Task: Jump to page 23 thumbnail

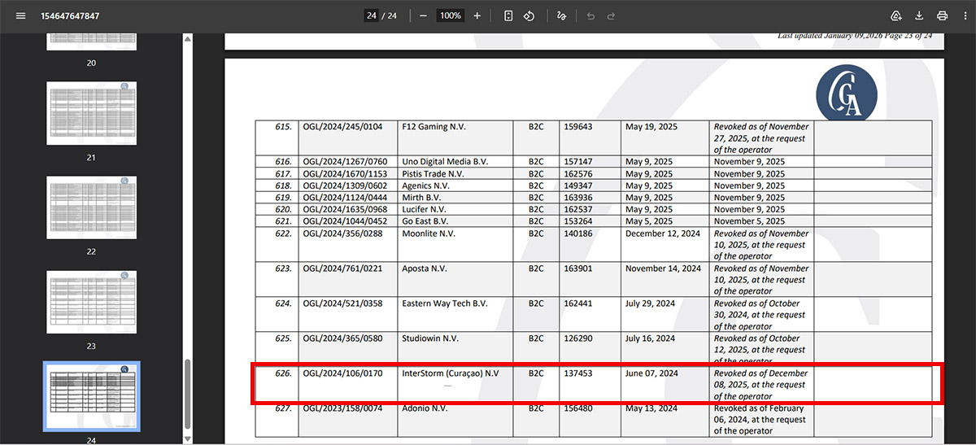Action: point(91,302)
